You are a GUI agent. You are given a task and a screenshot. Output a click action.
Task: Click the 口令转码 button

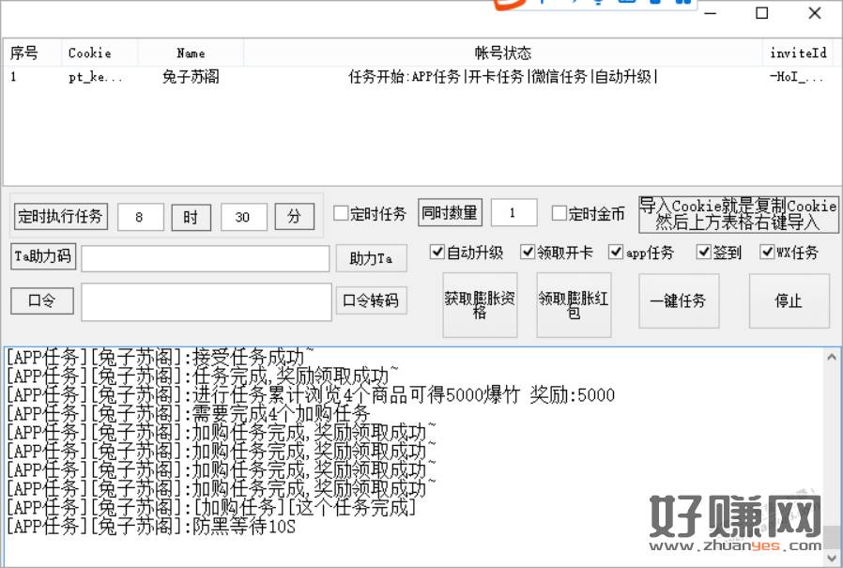coord(371,300)
